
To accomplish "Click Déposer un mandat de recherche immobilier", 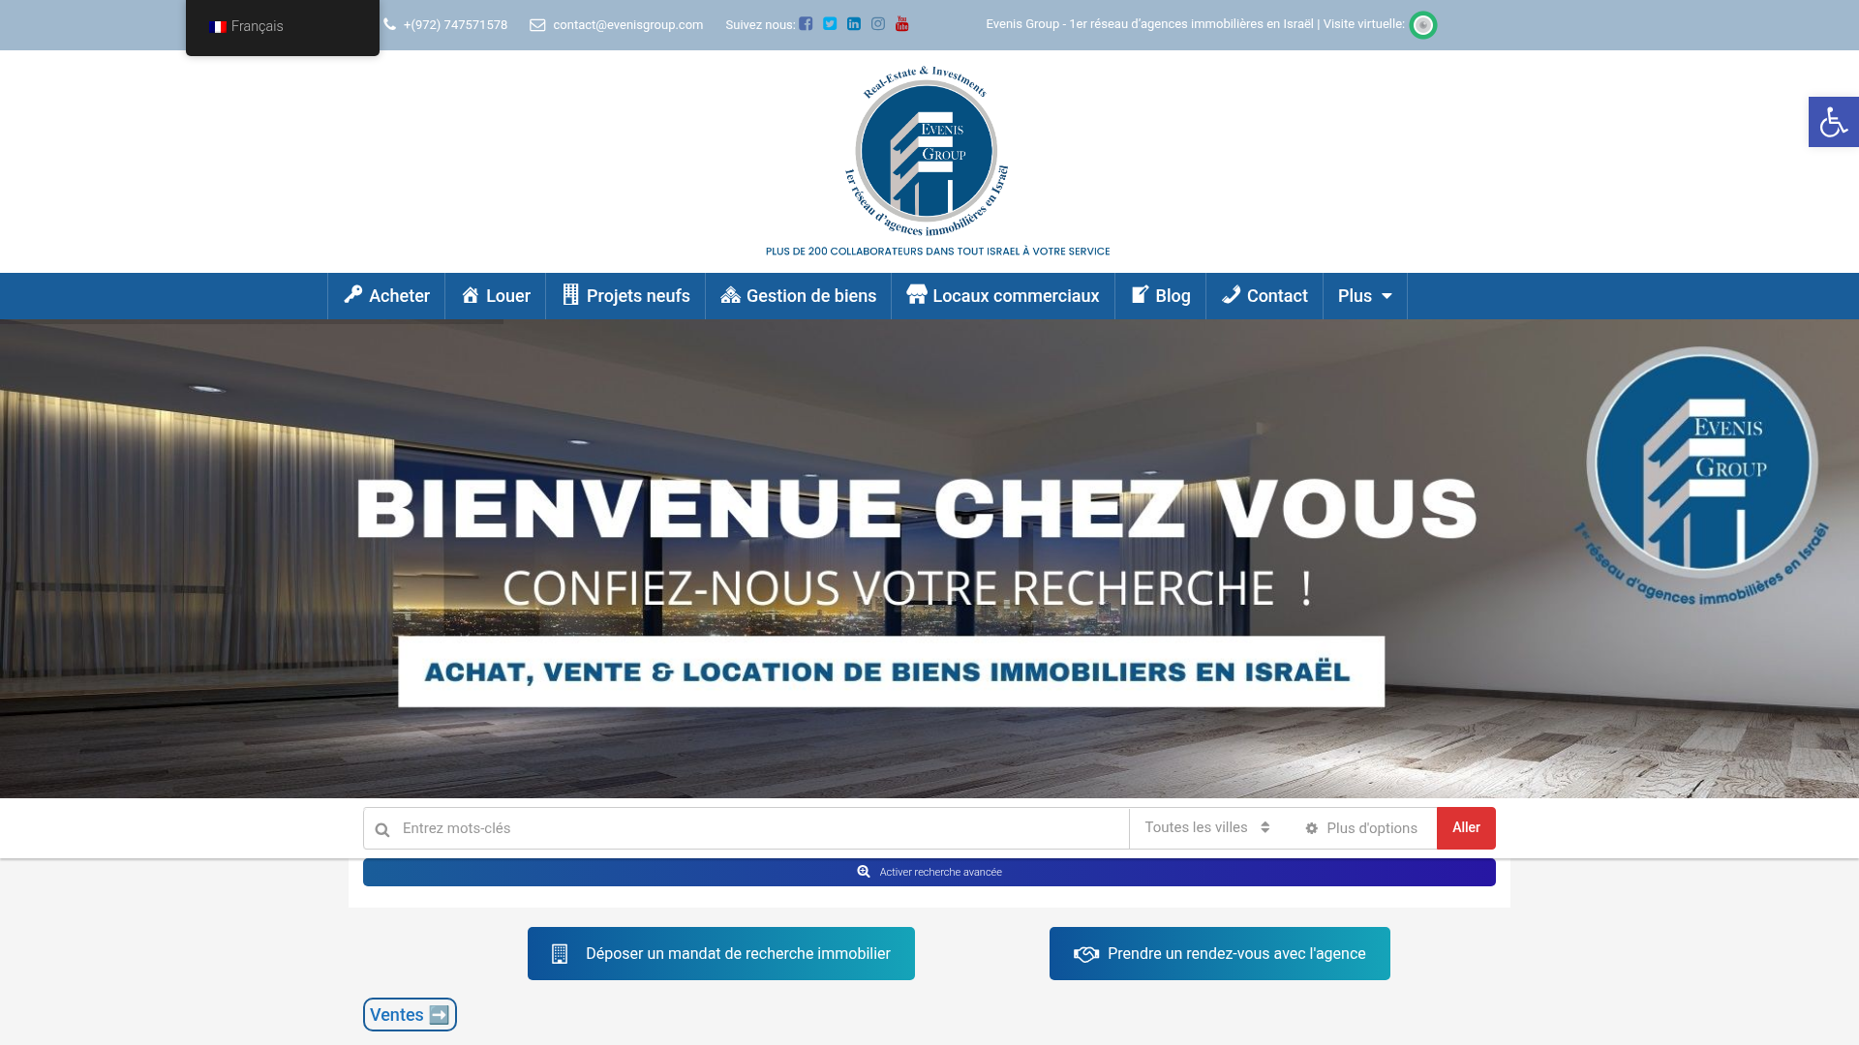I will point(721,954).
